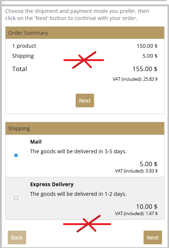Click the Total label

(x=20, y=69)
